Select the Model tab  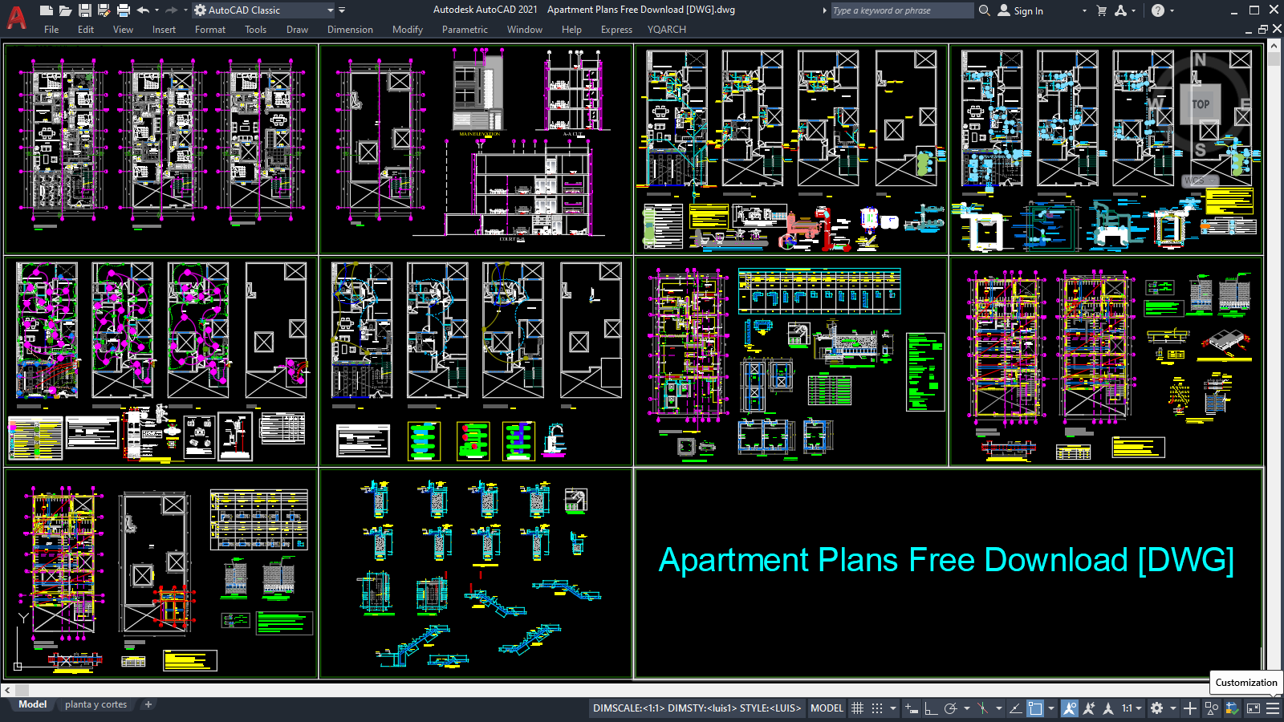tap(33, 704)
